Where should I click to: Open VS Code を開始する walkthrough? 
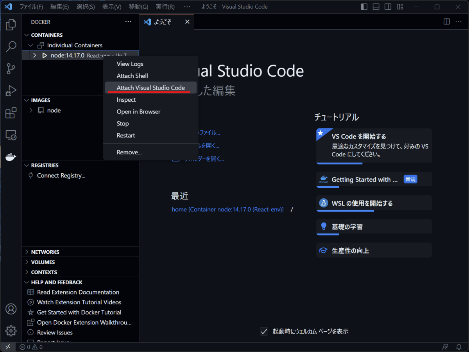pyautogui.click(x=374, y=146)
